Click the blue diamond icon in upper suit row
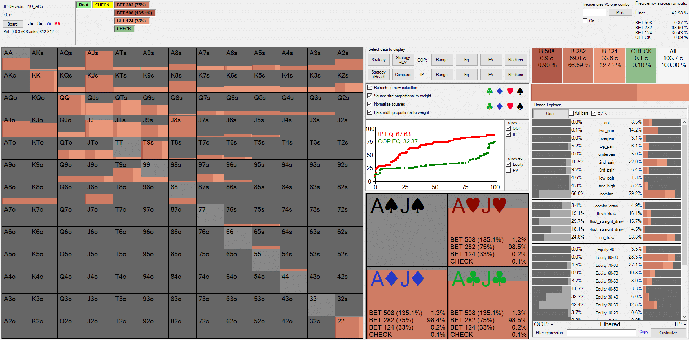The width and height of the screenshot is (689, 340). tap(500, 91)
